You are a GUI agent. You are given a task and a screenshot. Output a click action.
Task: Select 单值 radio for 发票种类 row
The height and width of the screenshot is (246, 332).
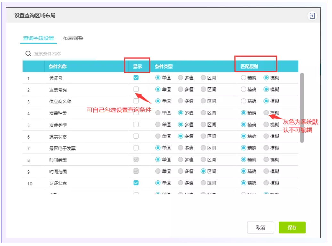pyautogui.click(x=158, y=113)
